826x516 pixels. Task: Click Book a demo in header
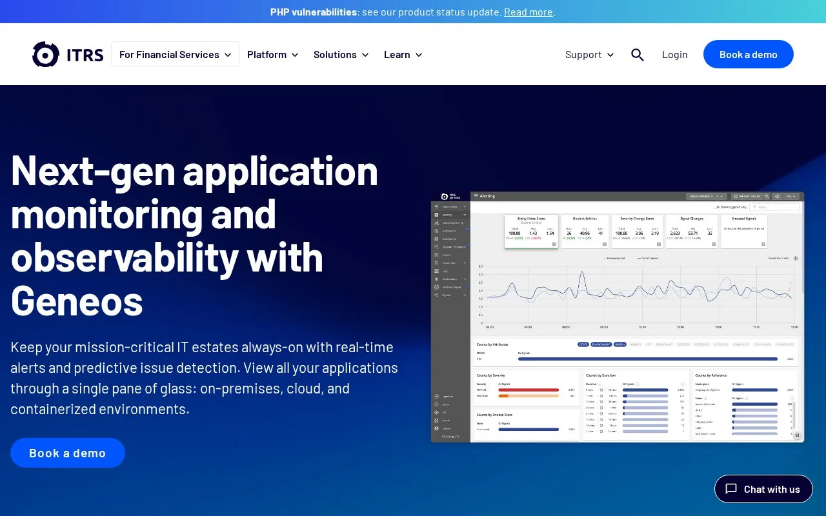coord(749,54)
